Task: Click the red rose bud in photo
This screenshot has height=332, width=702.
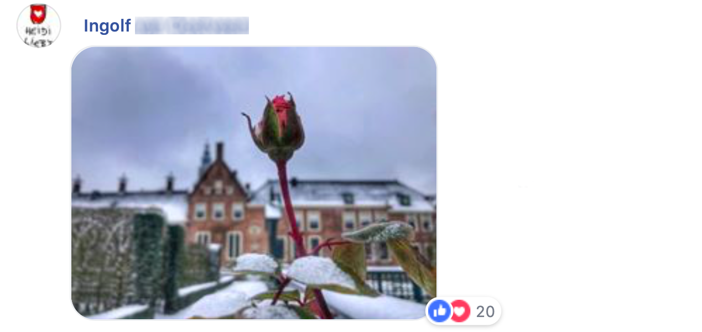Action: 278,127
